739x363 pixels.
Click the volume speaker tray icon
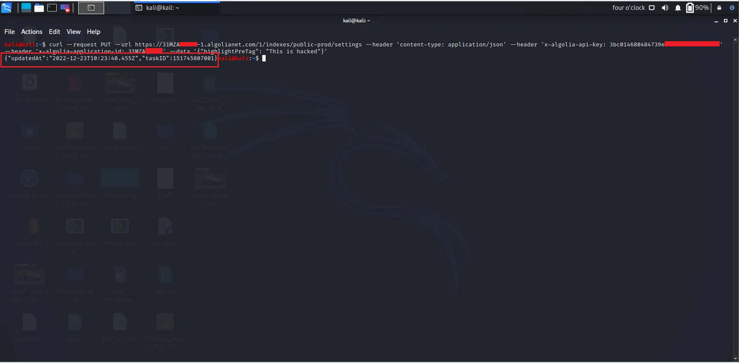pos(665,8)
